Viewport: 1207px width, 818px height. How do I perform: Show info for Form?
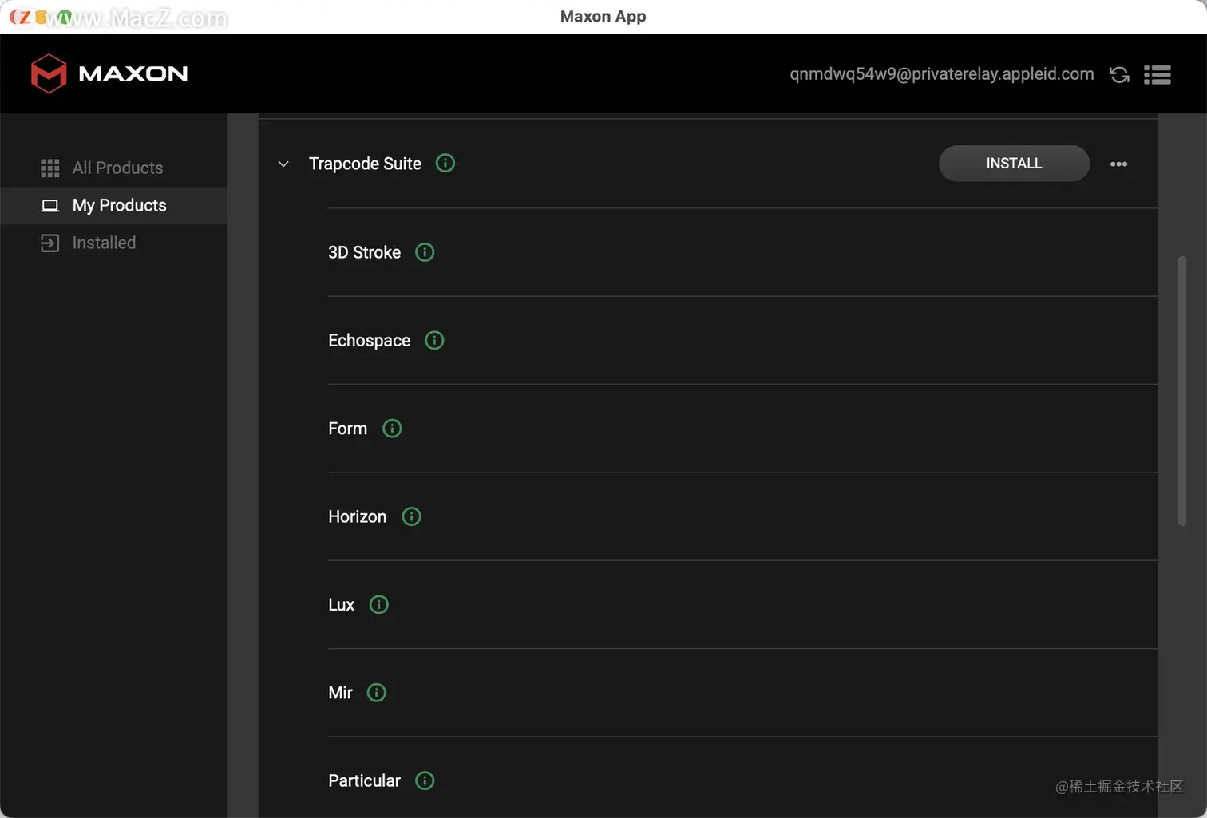point(392,429)
